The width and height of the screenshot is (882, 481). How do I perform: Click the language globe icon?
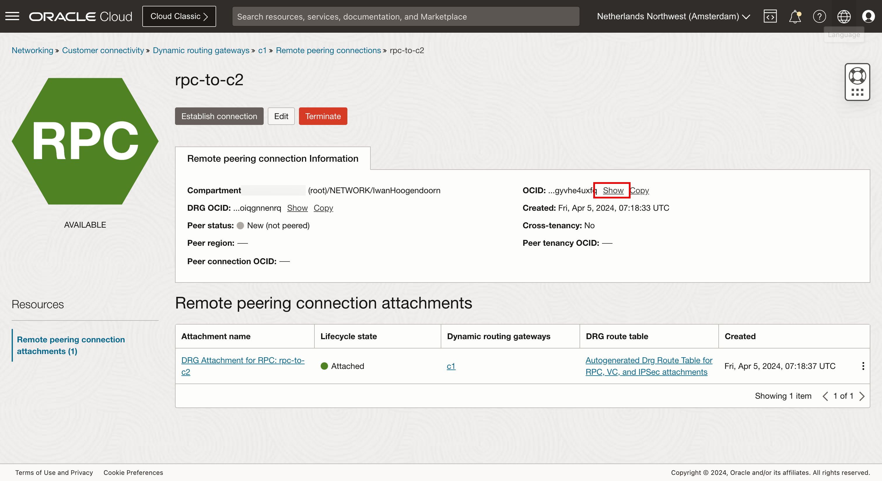pyautogui.click(x=844, y=16)
